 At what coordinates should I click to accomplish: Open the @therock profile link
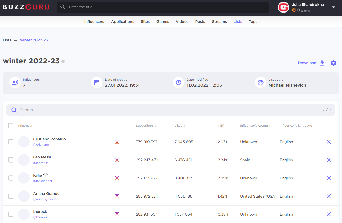point(40,217)
